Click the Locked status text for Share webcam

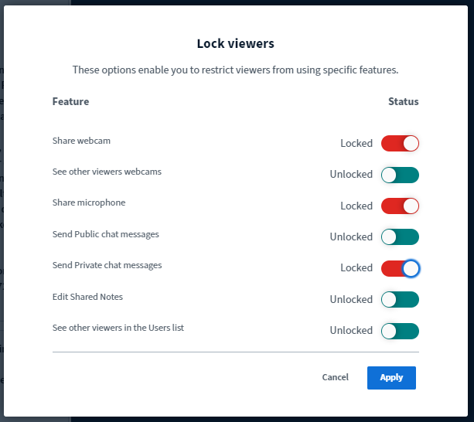pos(356,143)
